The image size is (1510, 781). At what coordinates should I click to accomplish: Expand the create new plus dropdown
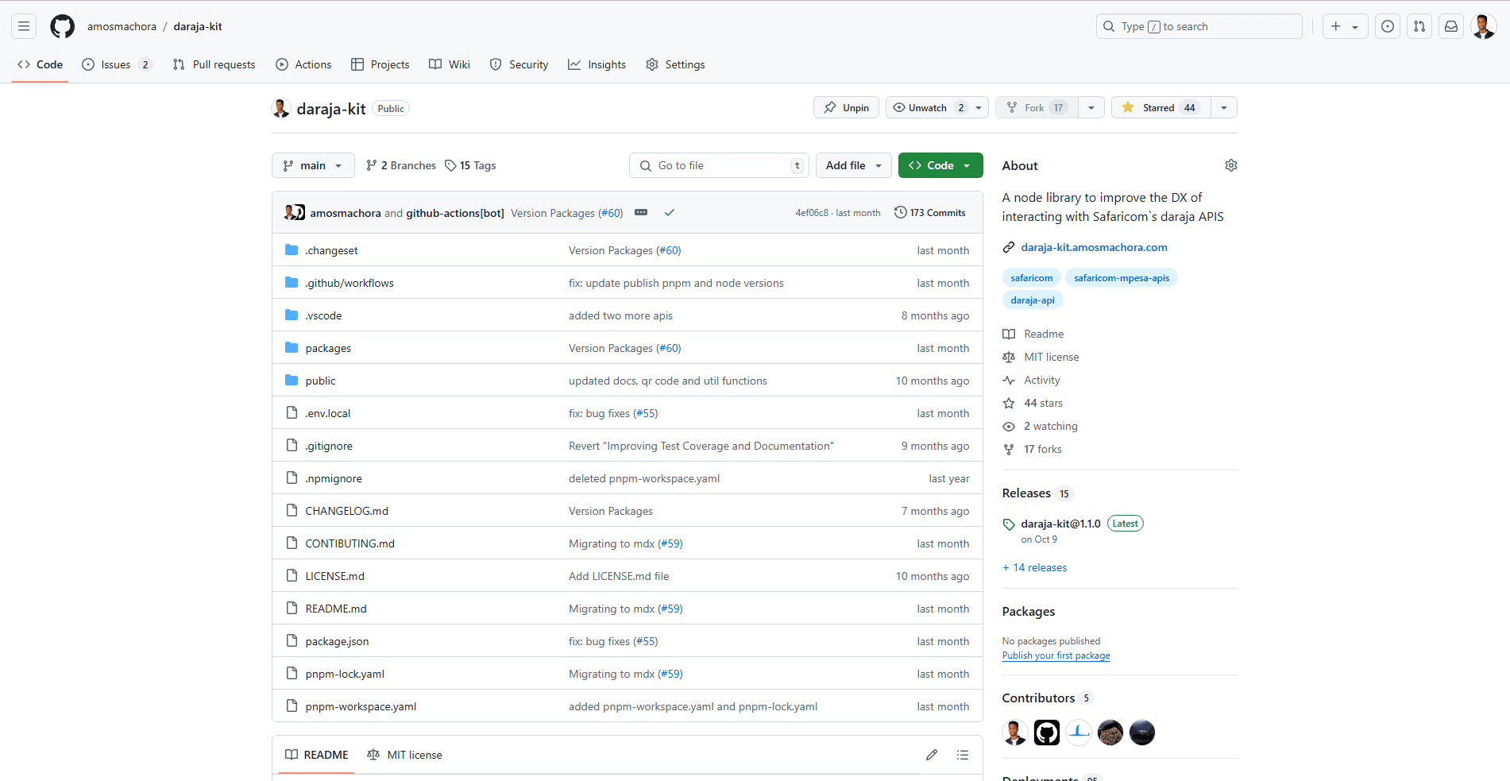click(1345, 26)
